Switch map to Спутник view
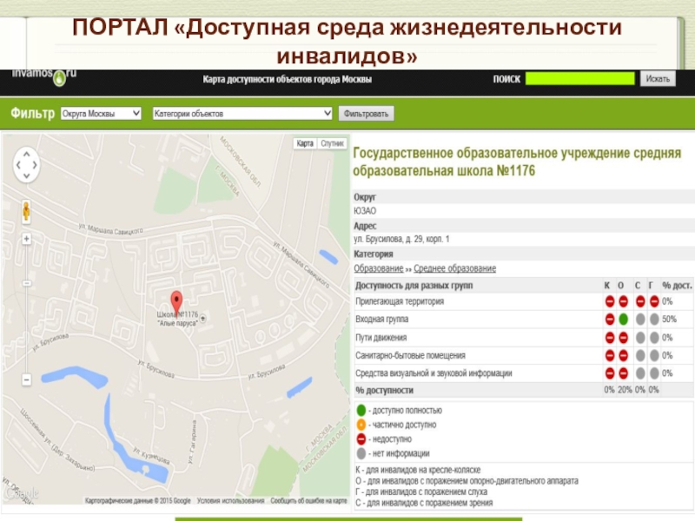Screen dimensions: 695x521 [332, 143]
